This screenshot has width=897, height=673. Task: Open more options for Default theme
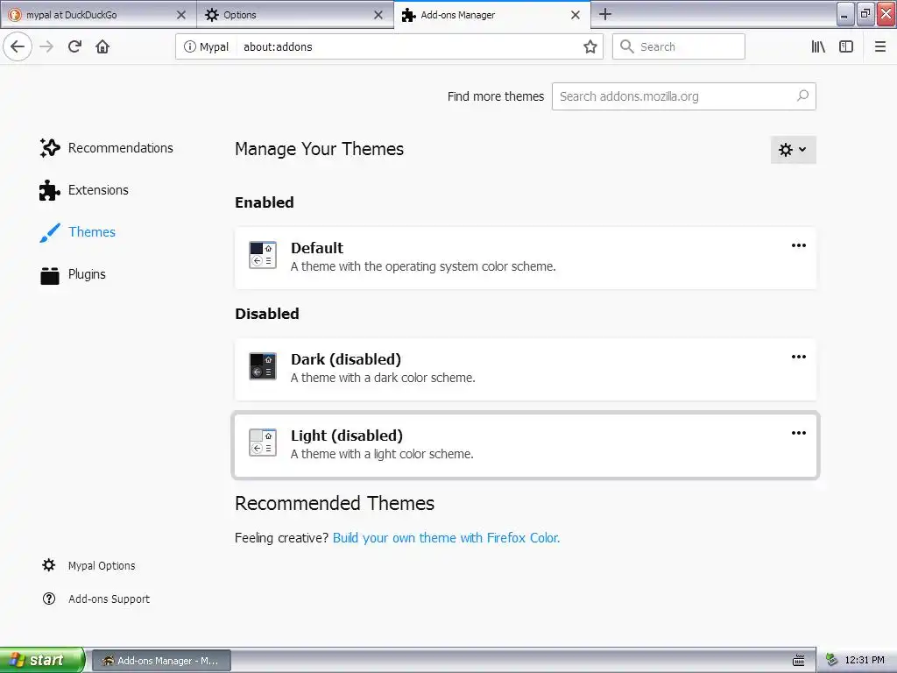(799, 245)
